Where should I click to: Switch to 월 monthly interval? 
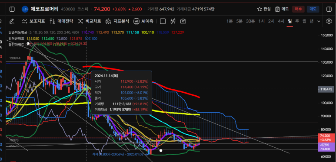304,21
